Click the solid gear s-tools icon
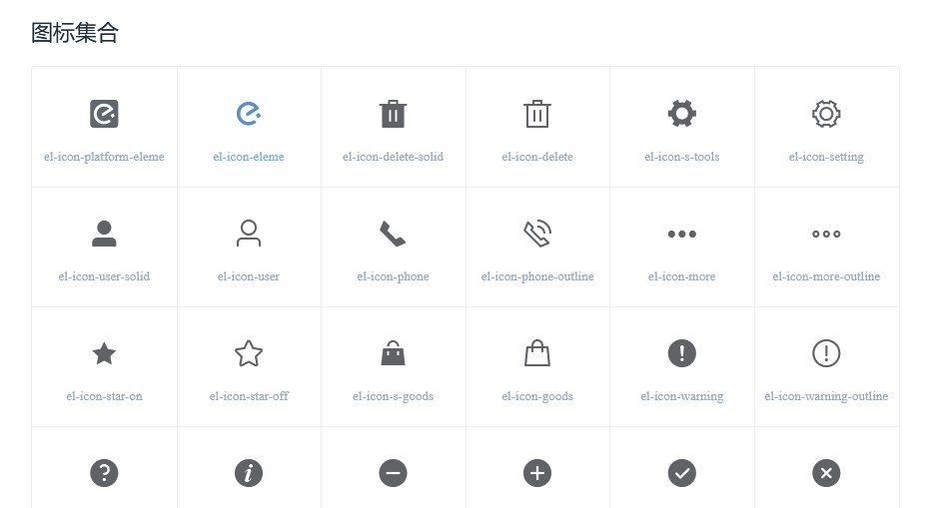Viewport: 928px width, 508px height. pos(682,114)
